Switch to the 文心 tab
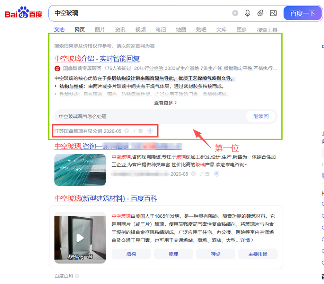Image resolution: width=324 pixels, height=284 pixels. 60,30
